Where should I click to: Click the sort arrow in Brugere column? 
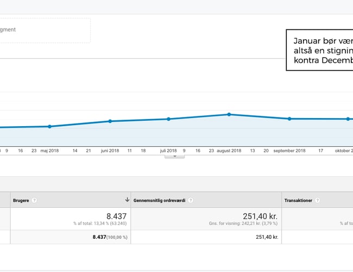(x=127, y=200)
